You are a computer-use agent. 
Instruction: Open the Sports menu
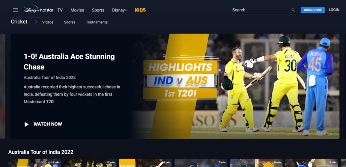[98, 10]
